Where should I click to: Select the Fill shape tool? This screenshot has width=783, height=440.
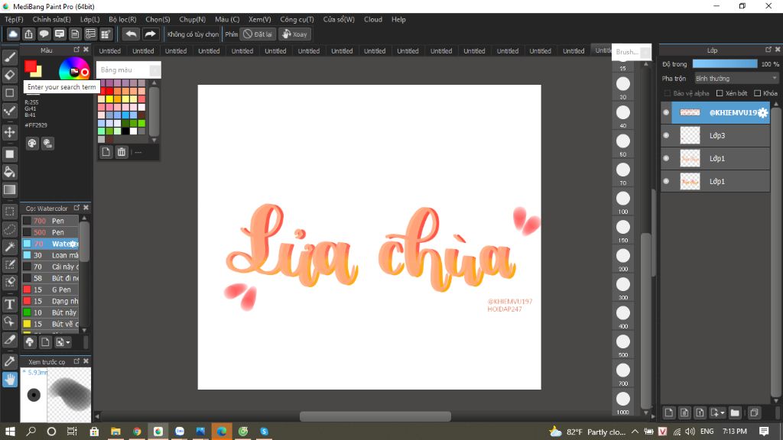[x=9, y=154]
